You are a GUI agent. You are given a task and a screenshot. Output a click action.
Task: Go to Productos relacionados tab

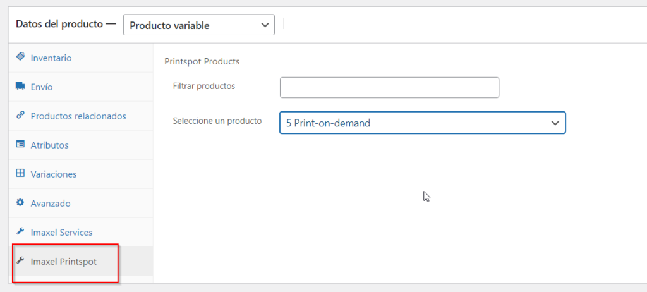tap(81, 116)
